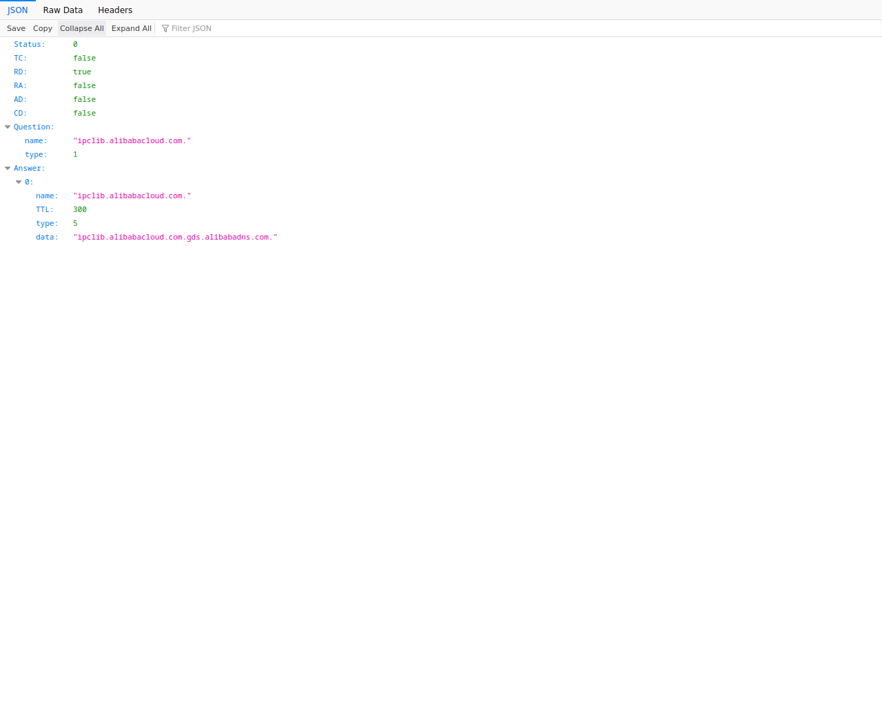Click the TC value false

coord(85,58)
